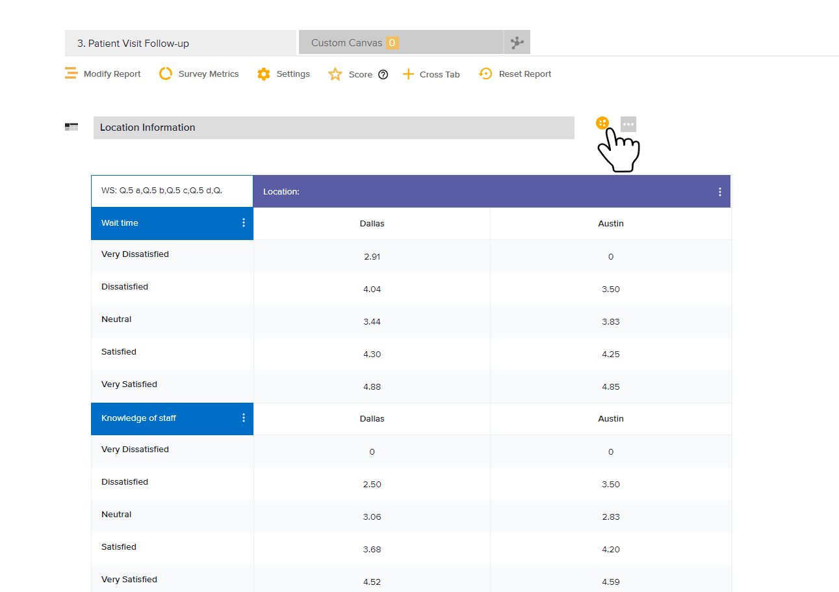Click the Score help question mark

pyautogui.click(x=383, y=75)
